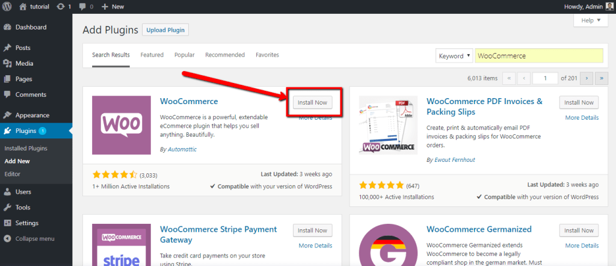Click the Plugins plug icon
The image size is (616, 266).
click(x=7, y=131)
